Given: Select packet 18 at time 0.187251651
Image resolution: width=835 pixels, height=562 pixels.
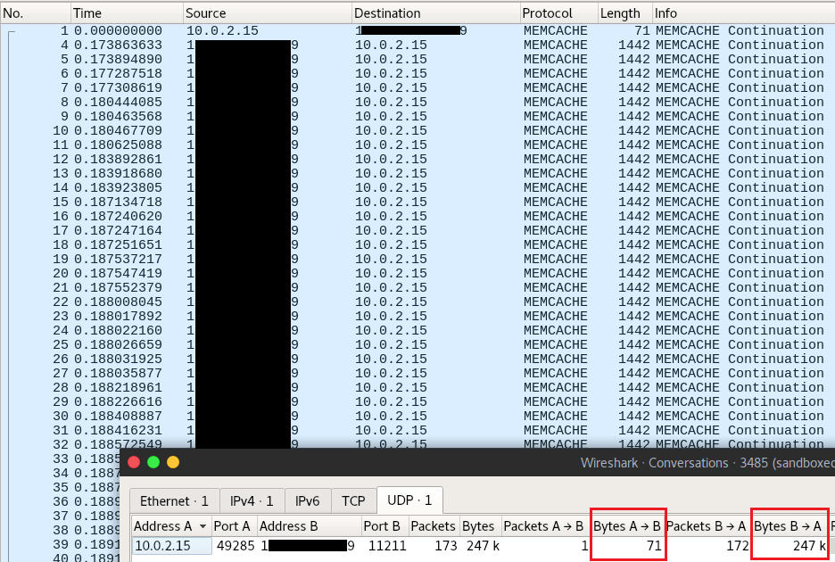Looking at the screenshot, I should coord(417,245).
